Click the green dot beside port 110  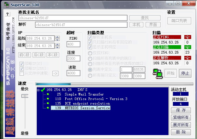pyautogui.click(x=48, y=99)
